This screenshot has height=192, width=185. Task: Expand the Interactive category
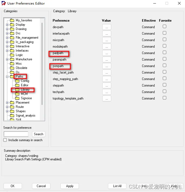click(7, 46)
